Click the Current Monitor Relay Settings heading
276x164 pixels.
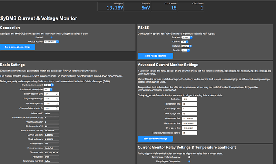(x=187, y=148)
